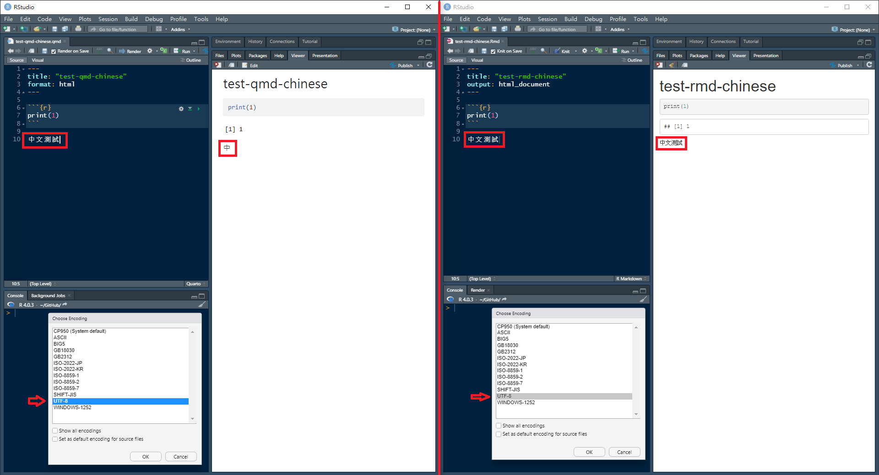Check Set as default encoding in left dialog
Viewport: 879px width, 475px height.
(x=55, y=439)
